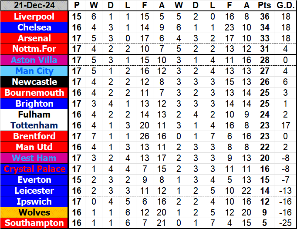Select the white Fulham cell

(34, 114)
